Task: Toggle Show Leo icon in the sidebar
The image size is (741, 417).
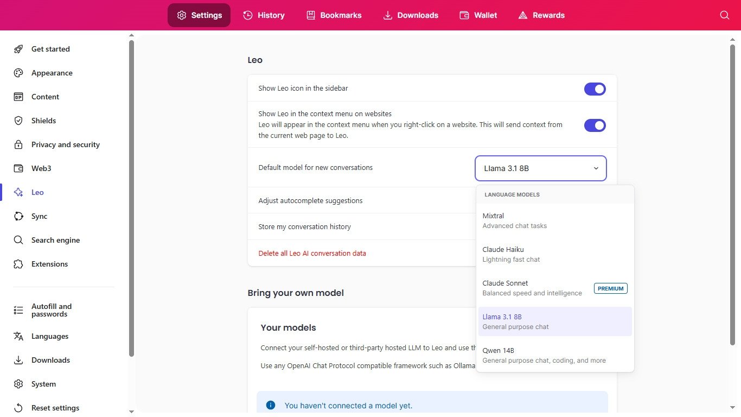Action: coord(595,89)
